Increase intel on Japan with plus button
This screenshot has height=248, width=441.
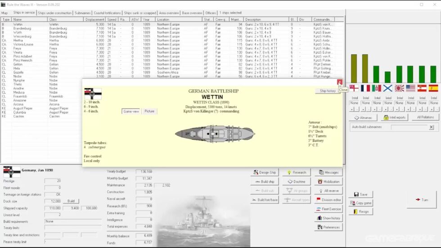(397, 109)
